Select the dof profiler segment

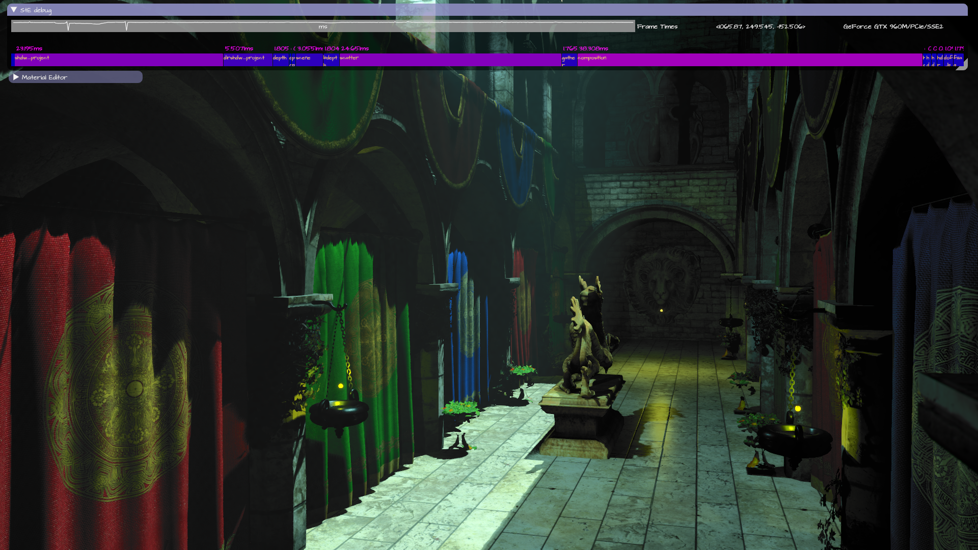point(948,60)
